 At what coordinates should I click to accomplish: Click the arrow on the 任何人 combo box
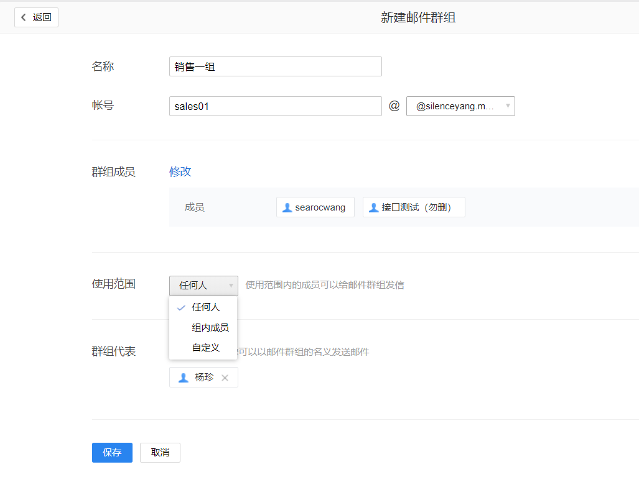coord(231,286)
